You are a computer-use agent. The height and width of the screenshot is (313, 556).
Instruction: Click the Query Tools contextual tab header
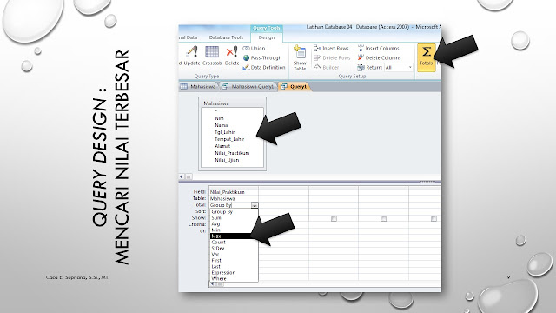[267, 28]
